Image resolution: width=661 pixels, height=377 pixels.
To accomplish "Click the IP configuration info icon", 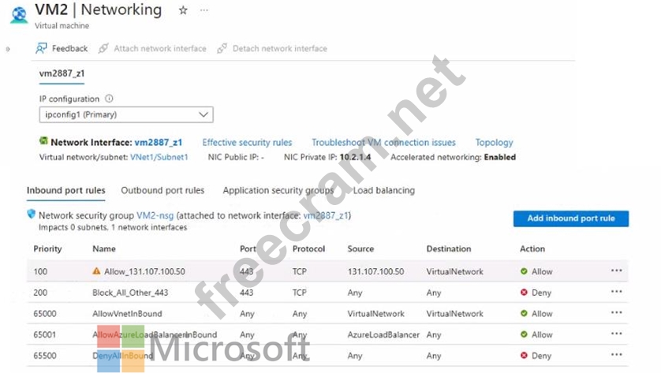I will (x=109, y=99).
